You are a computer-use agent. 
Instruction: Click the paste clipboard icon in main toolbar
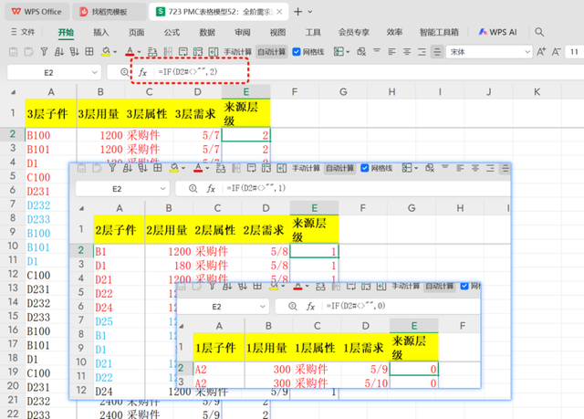(13, 52)
